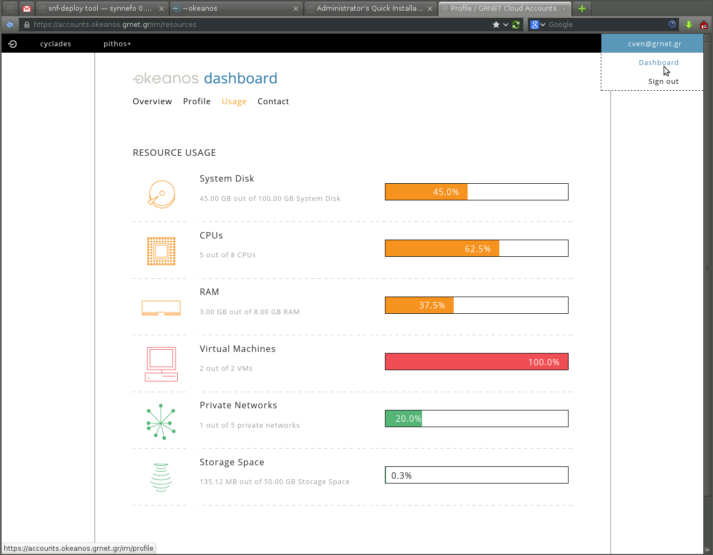Click the vertical scrollbar track
Image resolution: width=713 pixels, height=555 pixels.
pos(708,293)
